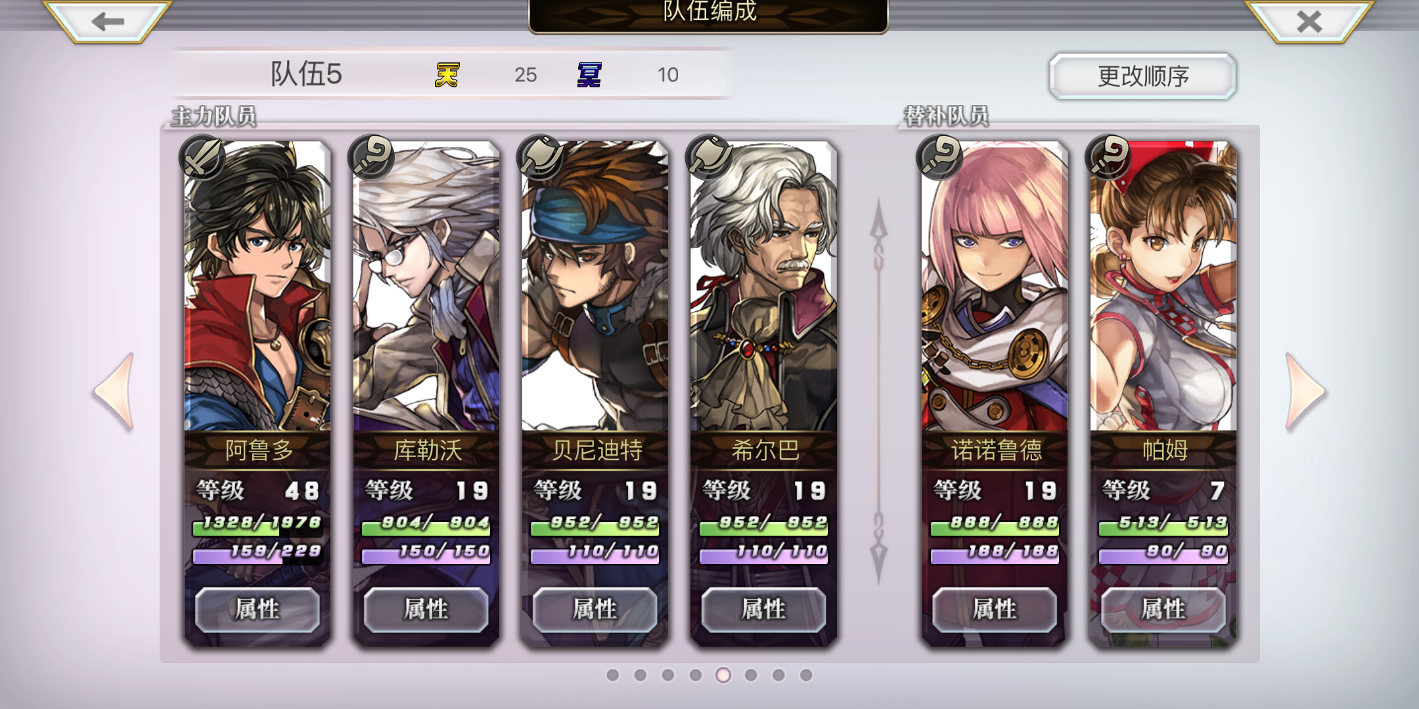Close the team formation screen
Screen dimensions: 1419x709
[x=1309, y=22]
